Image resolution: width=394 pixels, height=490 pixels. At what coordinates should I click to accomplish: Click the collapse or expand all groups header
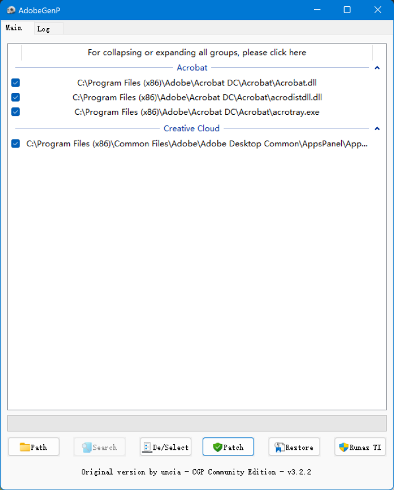(196, 52)
